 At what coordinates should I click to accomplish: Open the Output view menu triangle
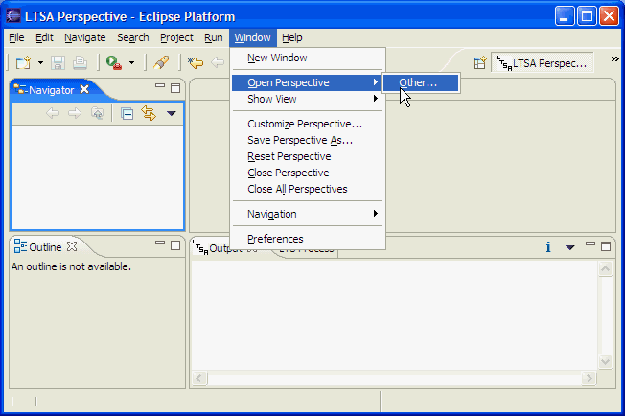pos(570,248)
